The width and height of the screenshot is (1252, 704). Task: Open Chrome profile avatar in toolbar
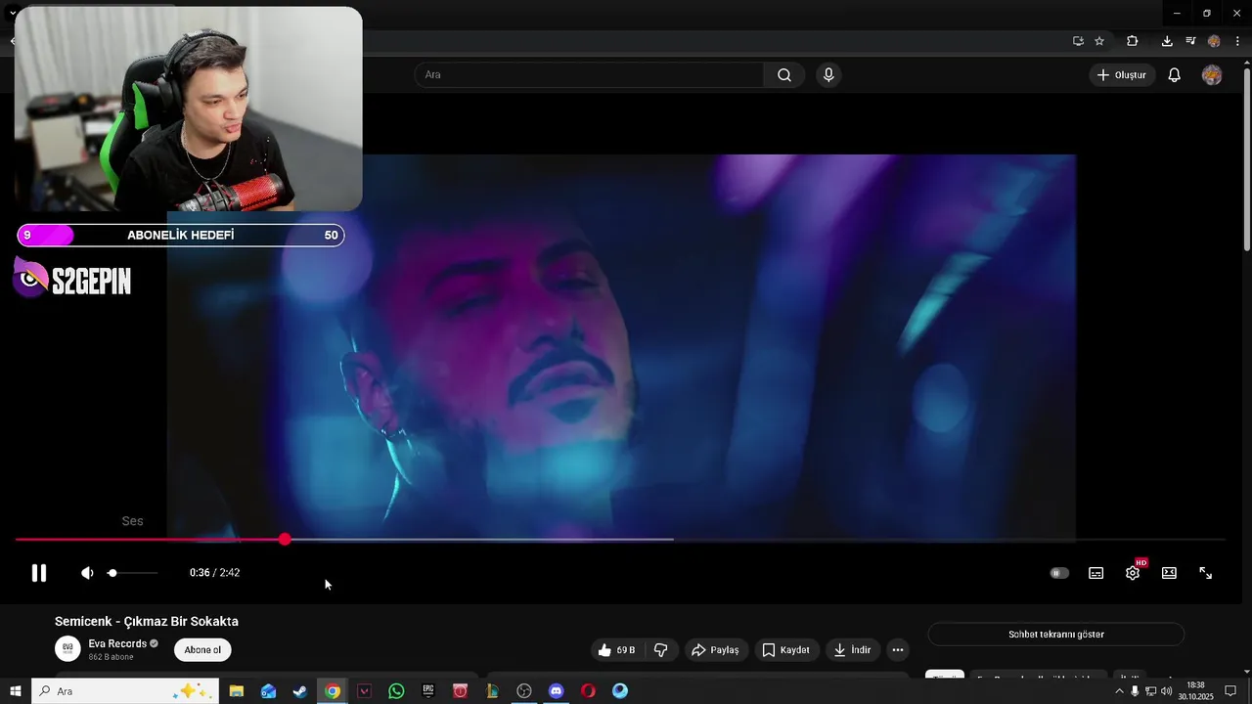[x=1214, y=41]
